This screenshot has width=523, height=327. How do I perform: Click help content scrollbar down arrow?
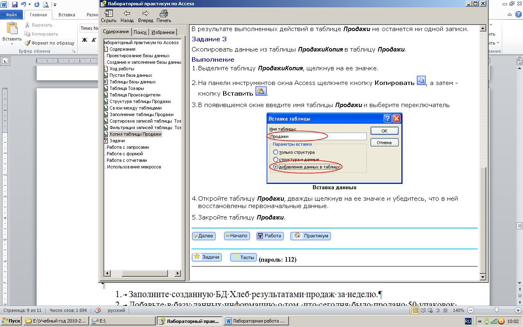click(x=483, y=277)
